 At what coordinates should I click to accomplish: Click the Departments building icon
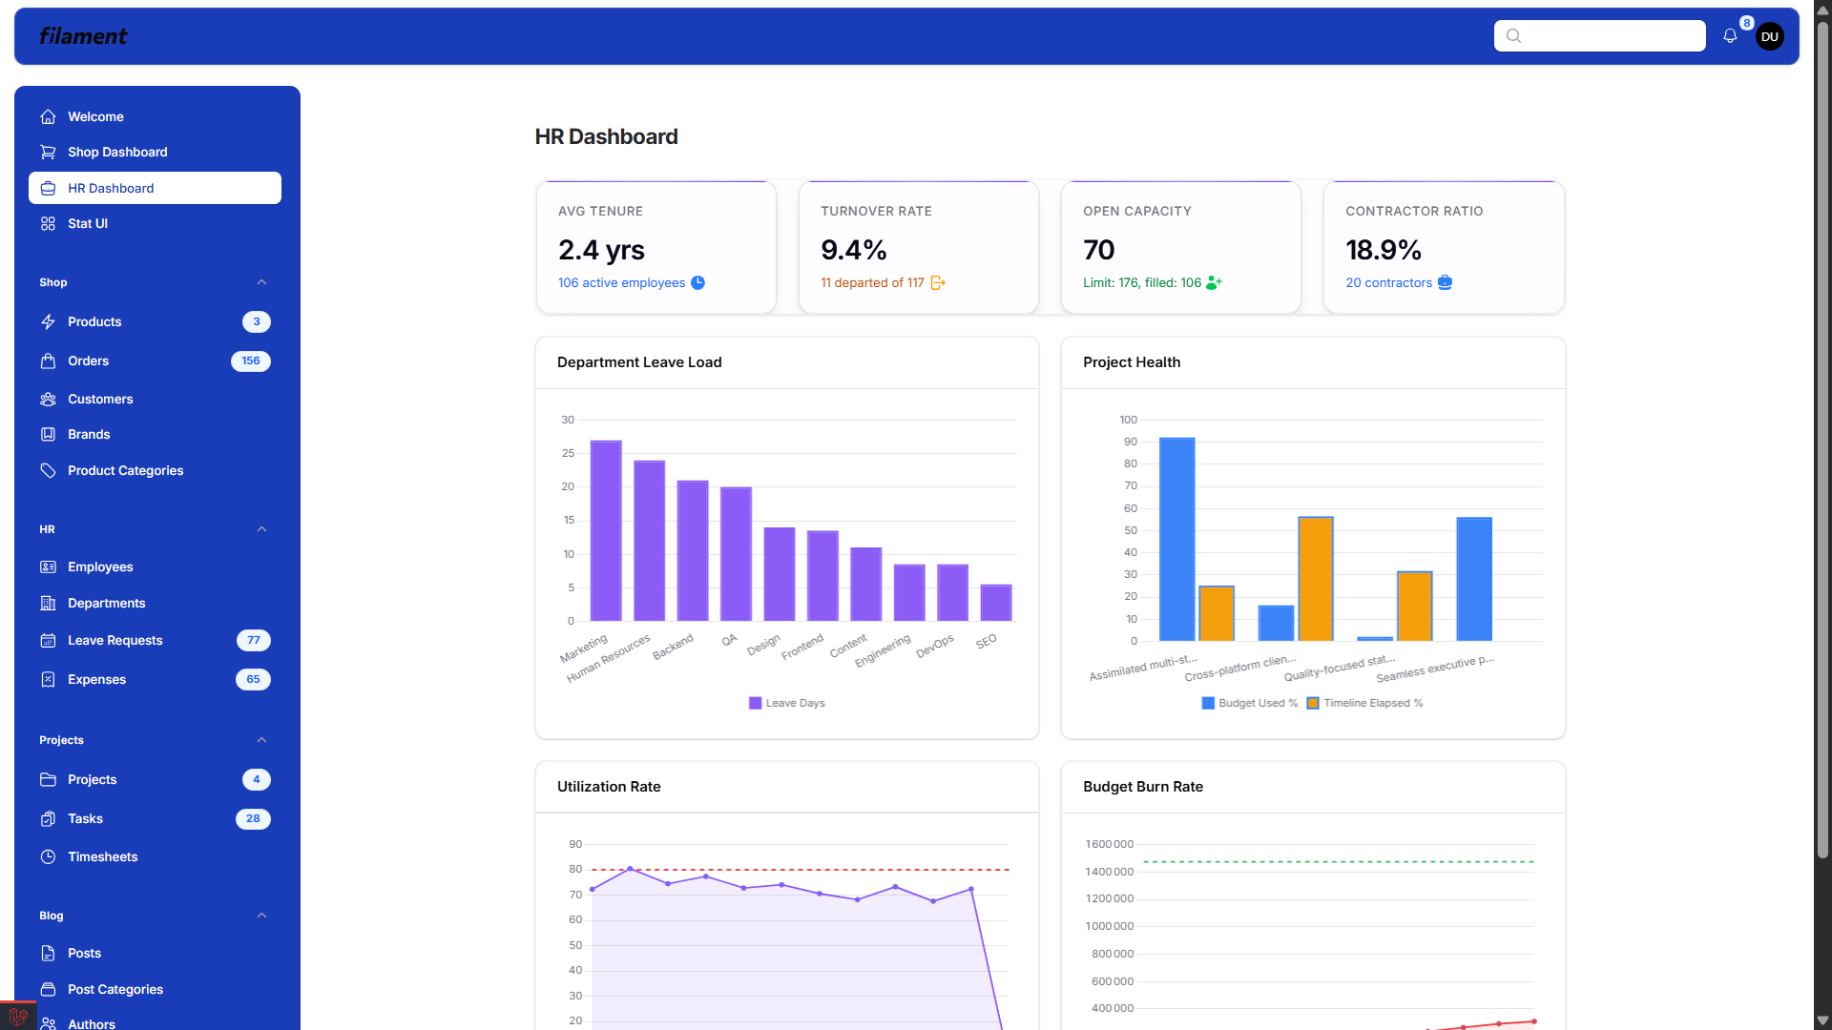coord(48,603)
